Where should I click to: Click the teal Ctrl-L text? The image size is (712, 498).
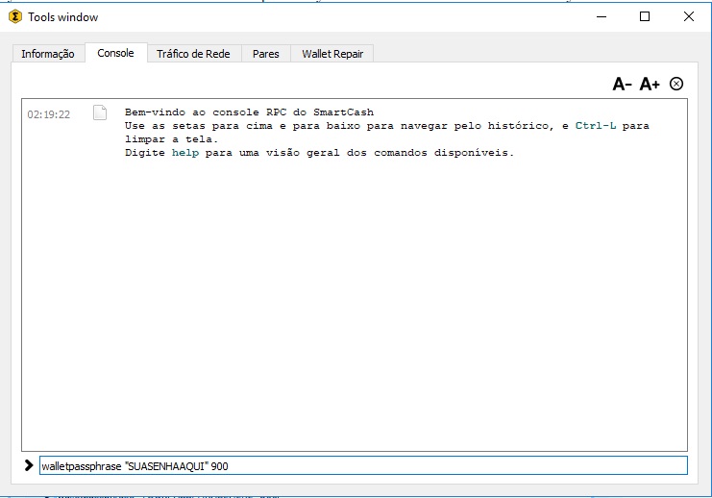pyautogui.click(x=596, y=126)
